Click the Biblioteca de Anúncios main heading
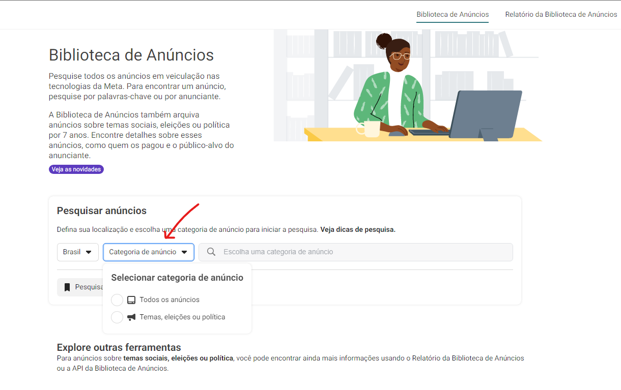621x390 pixels. point(131,55)
